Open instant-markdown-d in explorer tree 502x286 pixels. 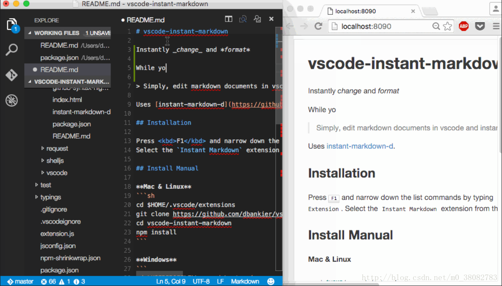81,112
